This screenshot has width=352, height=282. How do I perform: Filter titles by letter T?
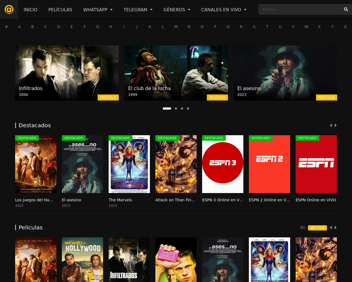click(x=267, y=27)
